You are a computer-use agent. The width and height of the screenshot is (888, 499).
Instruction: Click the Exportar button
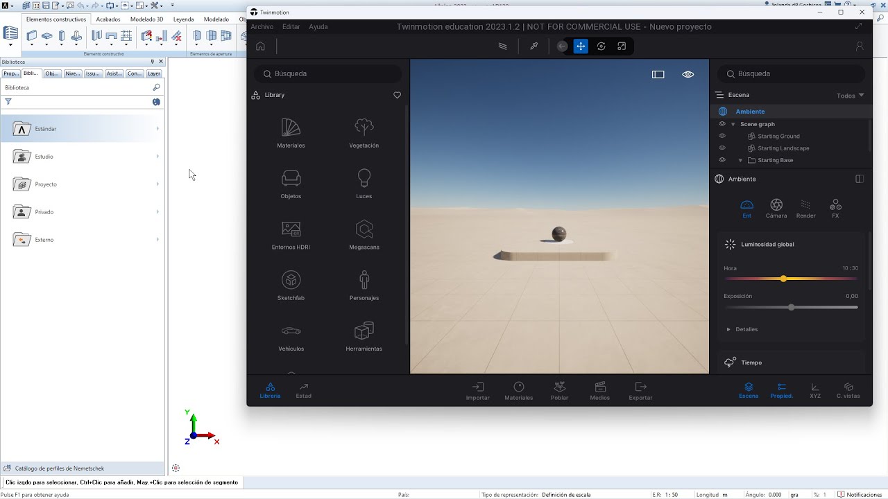640,391
